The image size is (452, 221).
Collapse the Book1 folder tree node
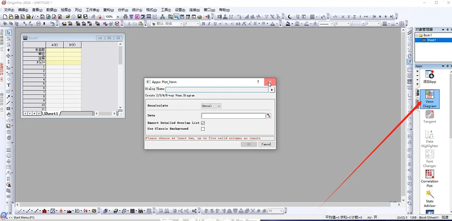[x=417, y=35]
